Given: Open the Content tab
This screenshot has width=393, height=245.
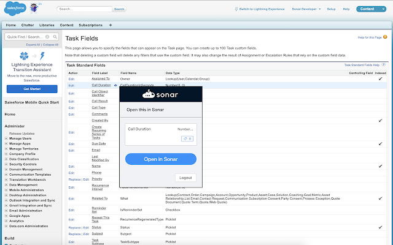Looking at the screenshot, I should tap(66, 25).
